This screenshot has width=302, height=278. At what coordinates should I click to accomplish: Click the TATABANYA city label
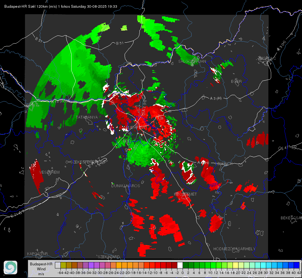[x=87, y=117]
